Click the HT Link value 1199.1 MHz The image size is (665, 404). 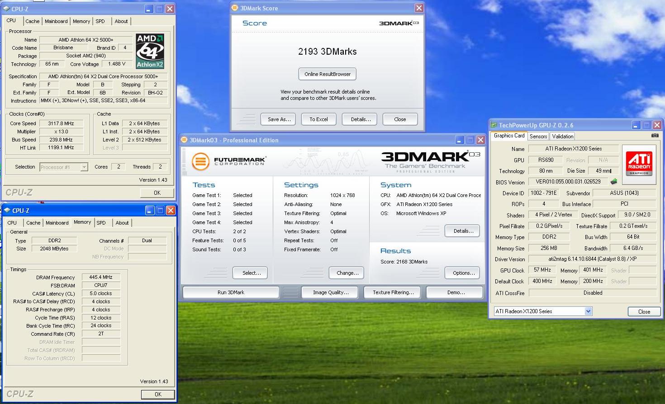point(61,147)
